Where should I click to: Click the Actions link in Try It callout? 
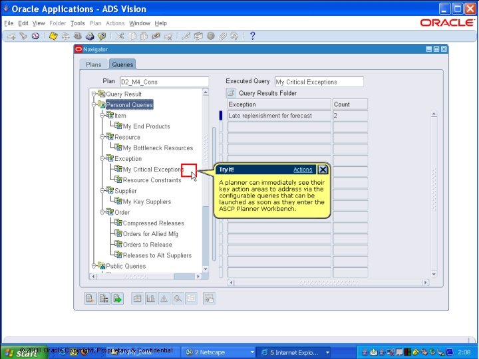303,170
